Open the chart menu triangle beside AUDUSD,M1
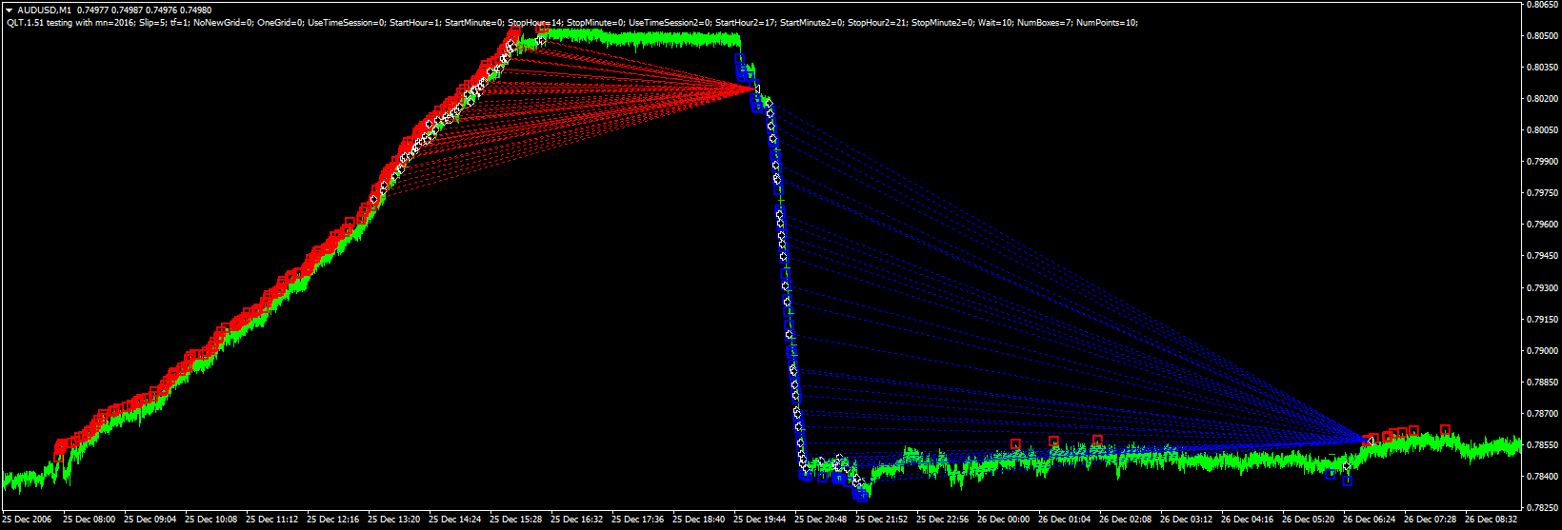This screenshot has width=1562, height=530. click(9, 10)
